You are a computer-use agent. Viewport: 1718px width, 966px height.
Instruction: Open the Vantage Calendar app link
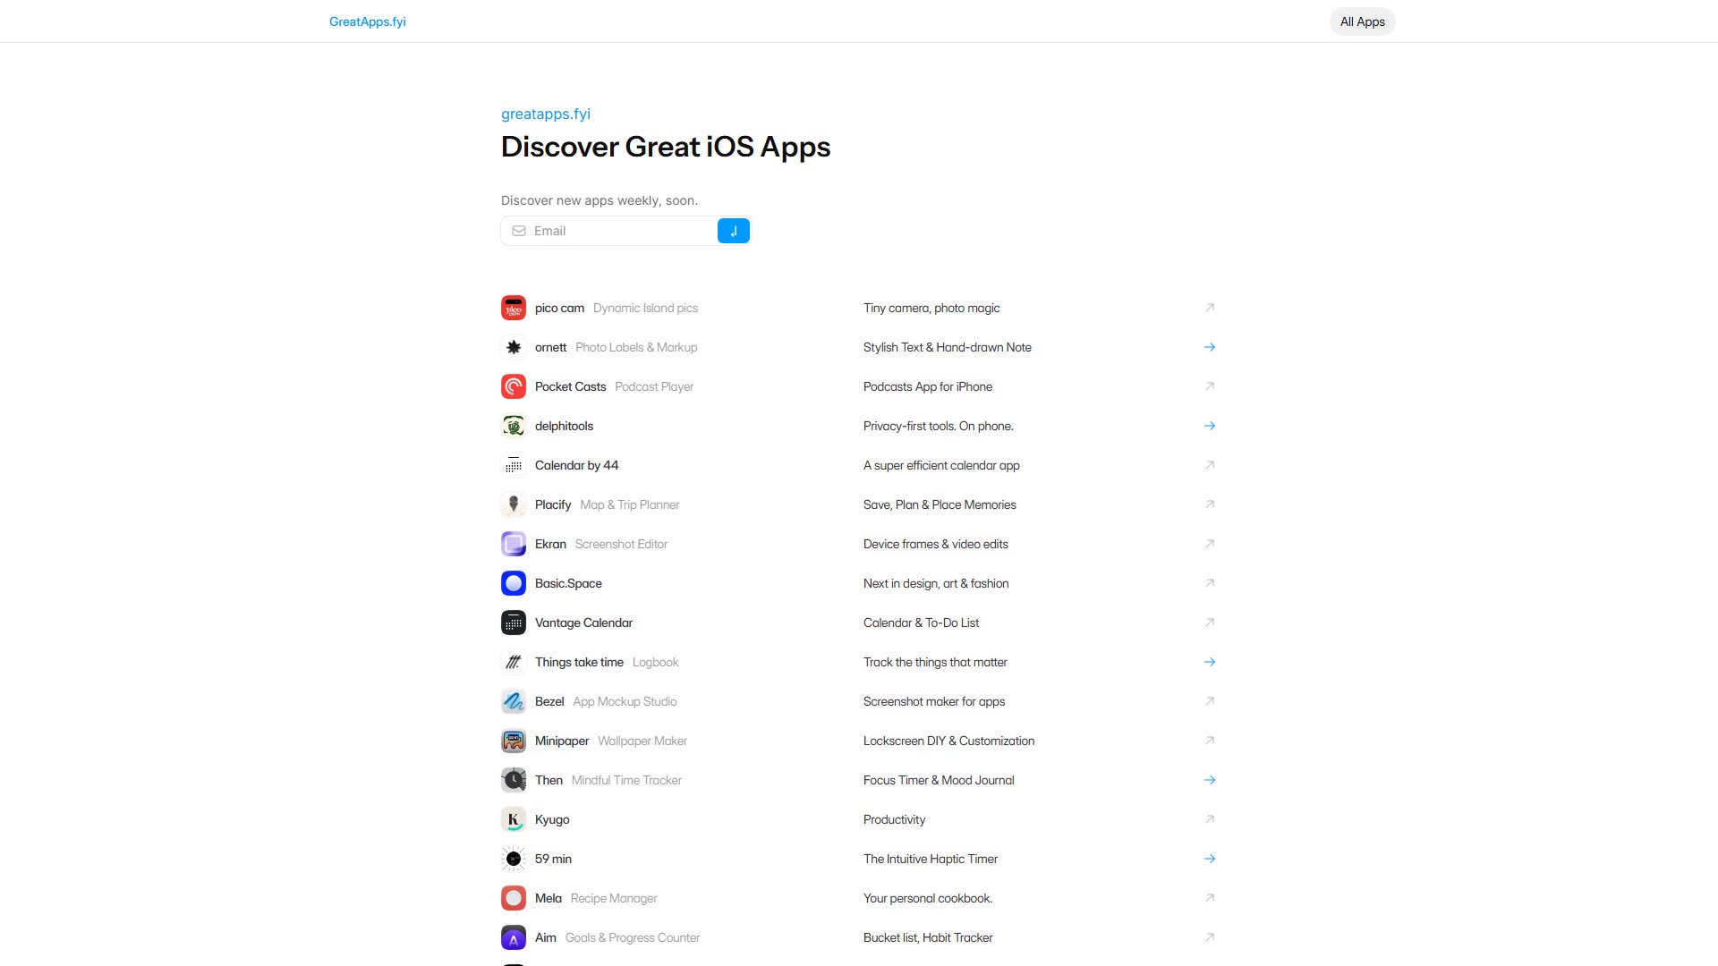[x=583, y=623]
